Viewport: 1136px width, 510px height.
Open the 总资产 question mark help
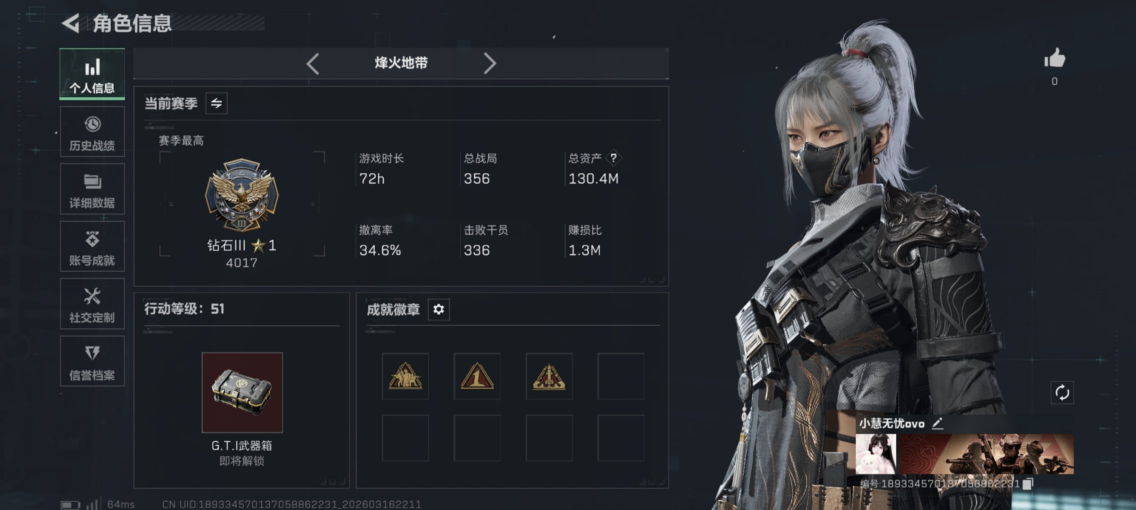(x=614, y=158)
